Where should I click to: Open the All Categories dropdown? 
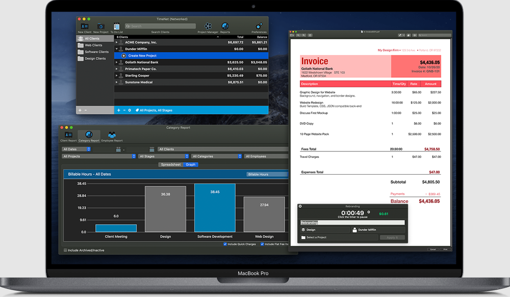click(216, 156)
